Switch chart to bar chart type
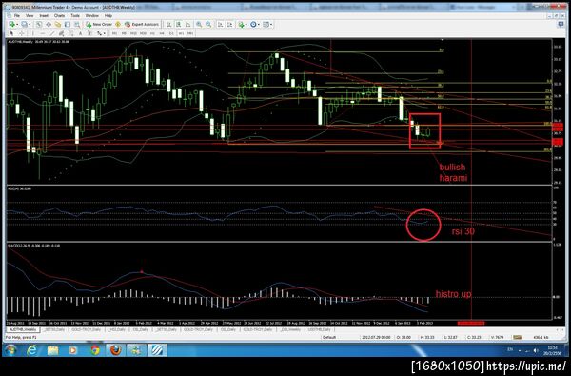571x376 pixels. pyautogui.click(x=169, y=25)
